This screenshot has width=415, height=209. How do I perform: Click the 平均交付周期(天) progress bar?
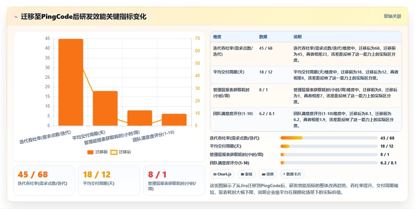click(329, 146)
